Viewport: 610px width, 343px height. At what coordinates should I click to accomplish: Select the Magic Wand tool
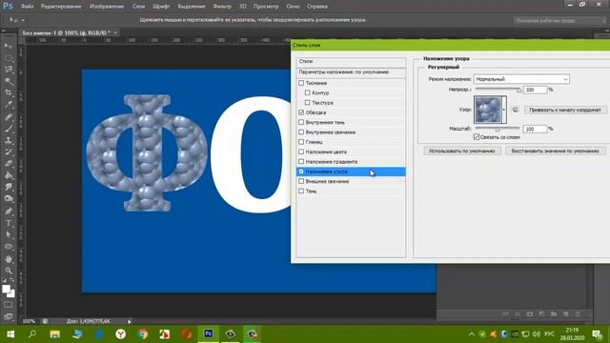(9, 81)
